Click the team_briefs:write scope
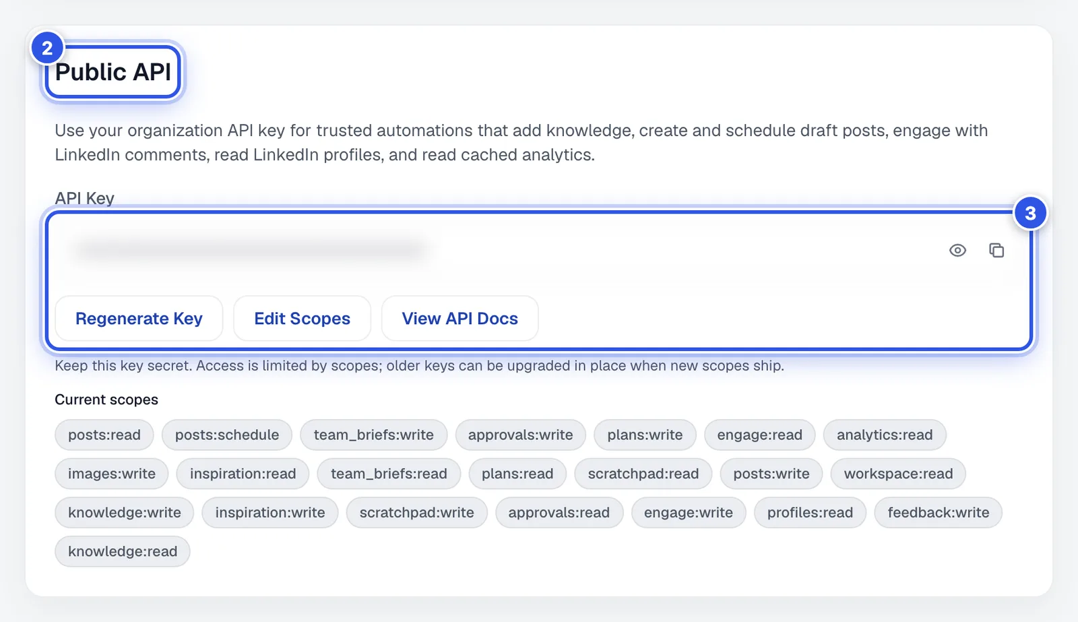 coord(374,435)
